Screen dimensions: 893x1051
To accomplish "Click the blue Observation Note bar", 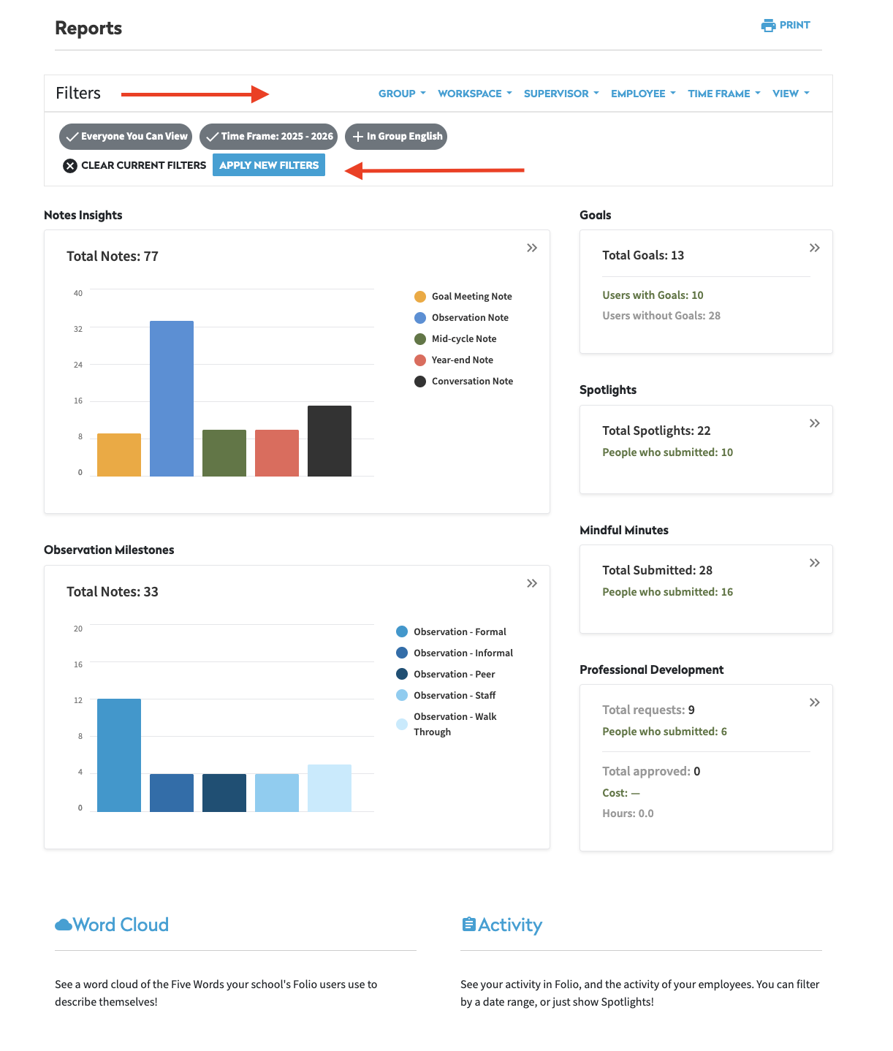I will click(172, 399).
